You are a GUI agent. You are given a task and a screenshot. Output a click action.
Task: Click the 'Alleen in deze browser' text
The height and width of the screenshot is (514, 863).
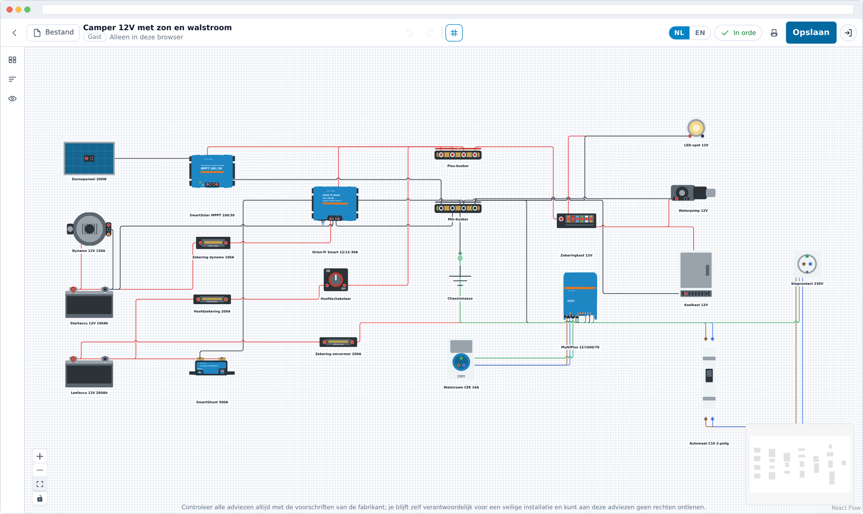146,37
